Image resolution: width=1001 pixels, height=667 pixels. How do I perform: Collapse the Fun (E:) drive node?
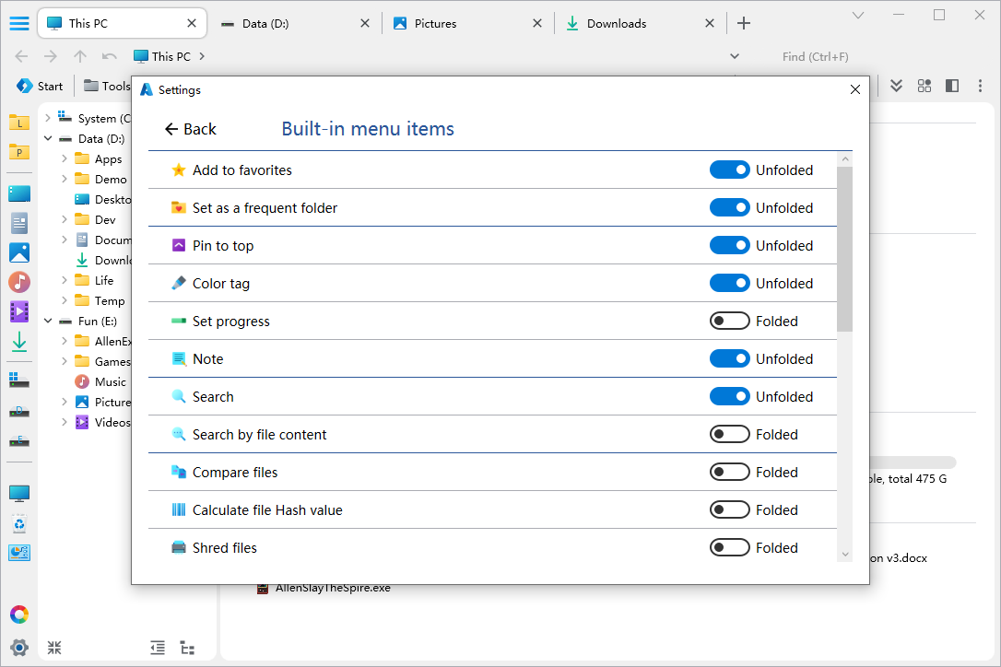(48, 322)
